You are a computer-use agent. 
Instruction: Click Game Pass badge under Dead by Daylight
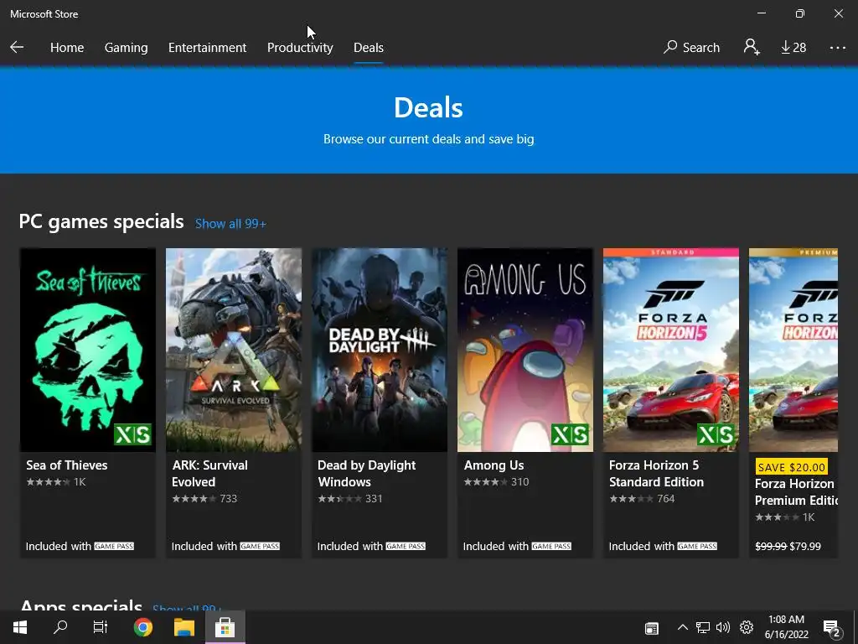[x=406, y=546]
